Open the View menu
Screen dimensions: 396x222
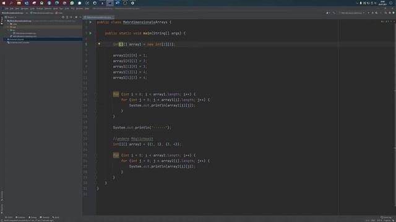pyautogui.click(x=17, y=9)
